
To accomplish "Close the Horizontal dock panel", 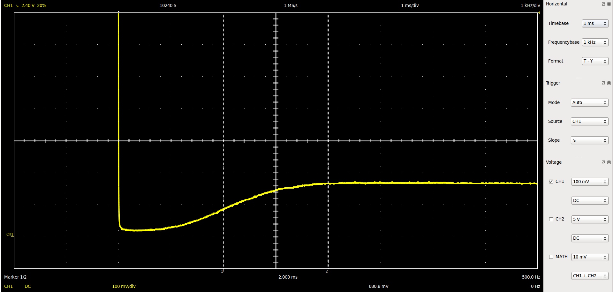I will click(x=609, y=4).
